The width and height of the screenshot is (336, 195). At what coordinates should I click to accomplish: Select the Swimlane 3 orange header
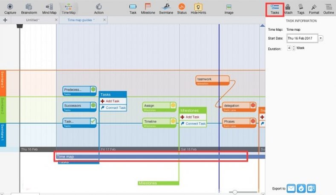coord(3,83)
